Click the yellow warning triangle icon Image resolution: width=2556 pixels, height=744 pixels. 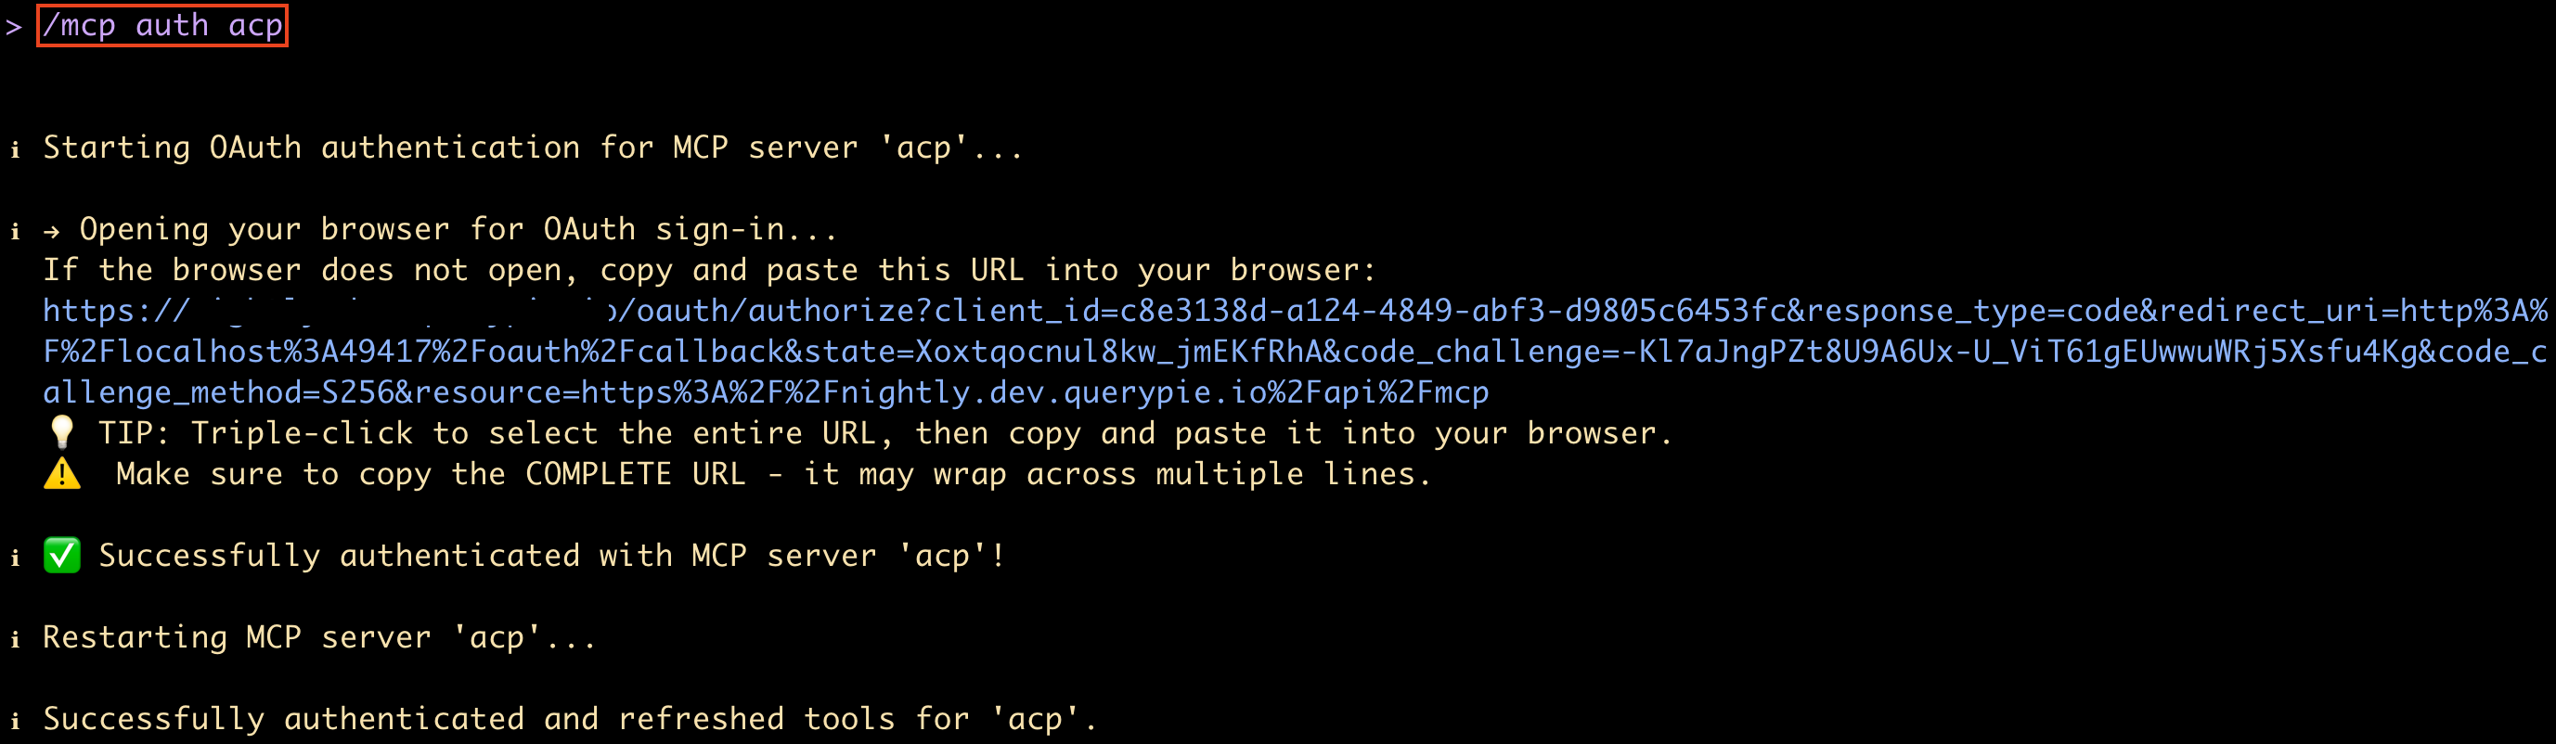point(61,474)
